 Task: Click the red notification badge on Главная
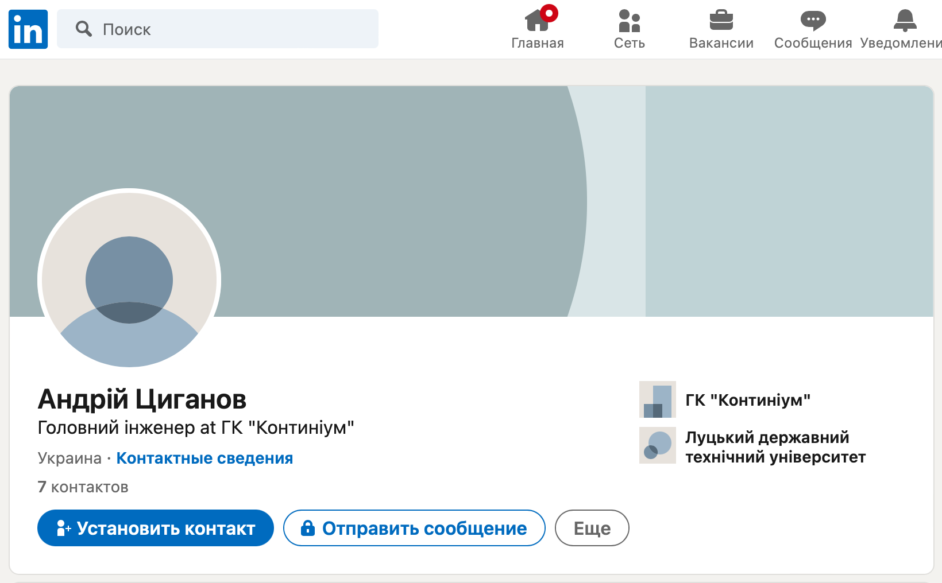tap(549, 13)
